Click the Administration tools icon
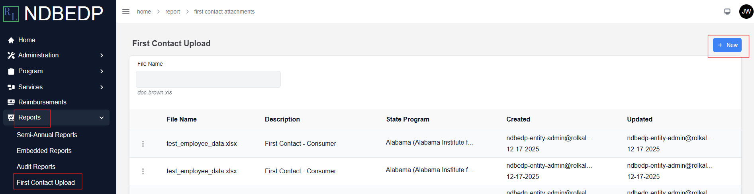 click(11, 55)
